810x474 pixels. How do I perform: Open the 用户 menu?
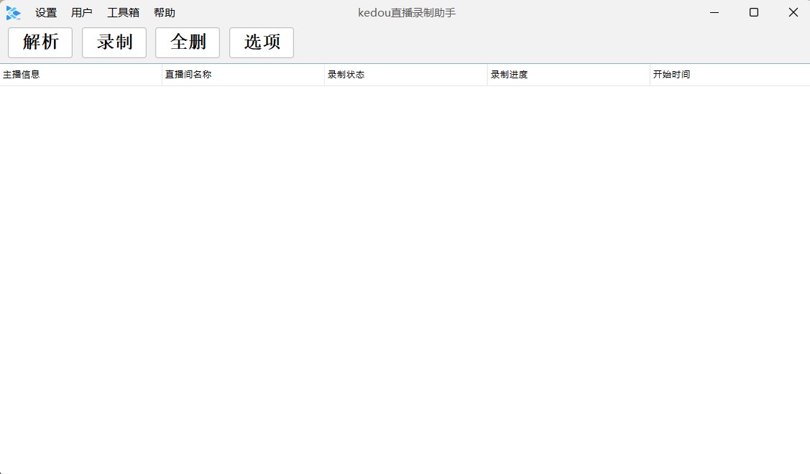[x=82, y=12]
